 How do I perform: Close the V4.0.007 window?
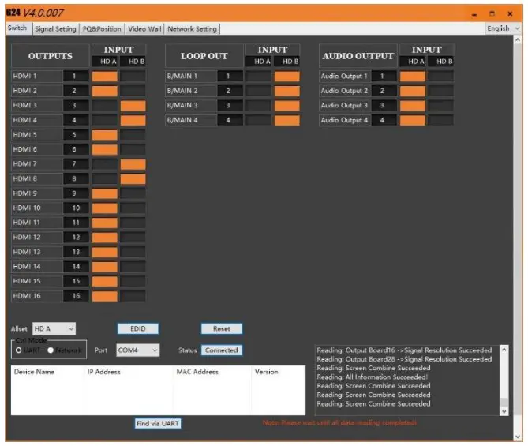[x=510, y=13]
